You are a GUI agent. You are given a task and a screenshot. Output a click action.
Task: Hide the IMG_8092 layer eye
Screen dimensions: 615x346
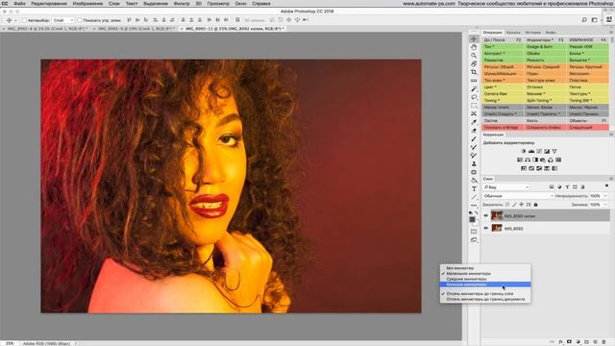[486, 228]
